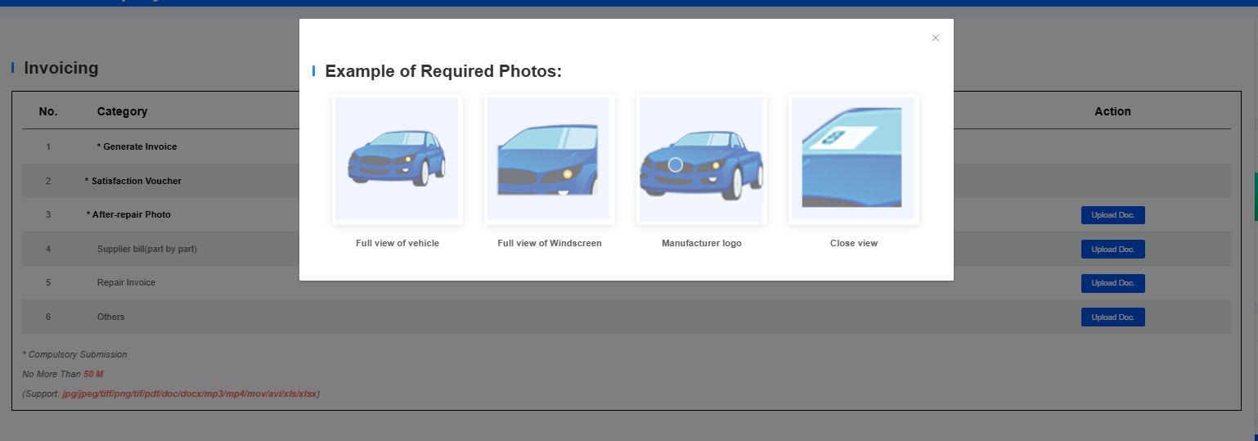Click the Repair Invoice category text
The image size is (1258, 441).
126,282
